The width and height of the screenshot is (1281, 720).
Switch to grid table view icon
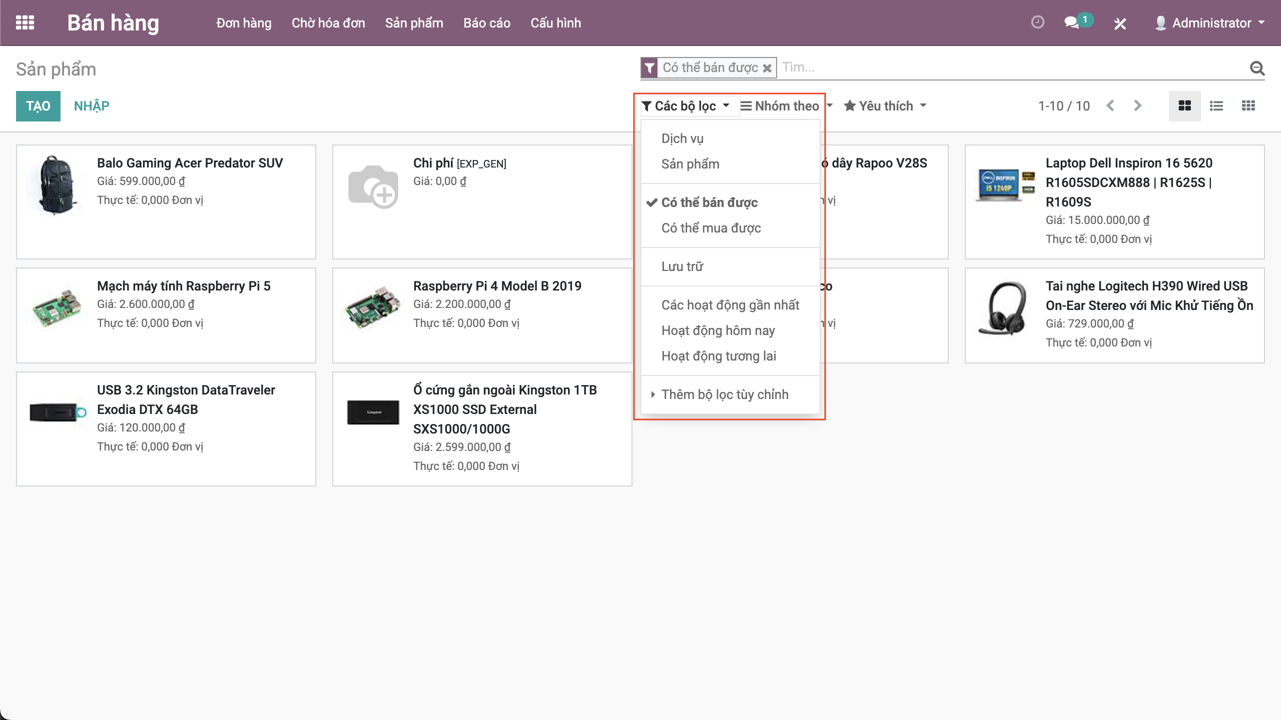pos(1248,105)
